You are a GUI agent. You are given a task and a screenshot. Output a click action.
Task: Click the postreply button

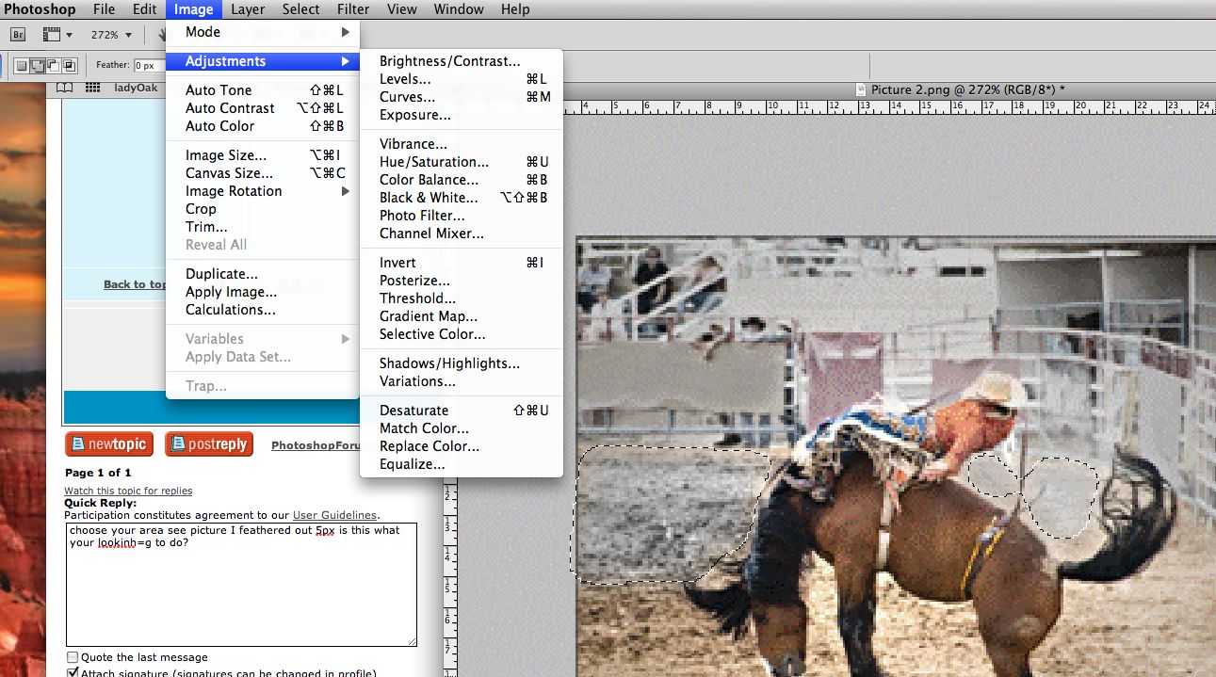(x=209, y=444)
